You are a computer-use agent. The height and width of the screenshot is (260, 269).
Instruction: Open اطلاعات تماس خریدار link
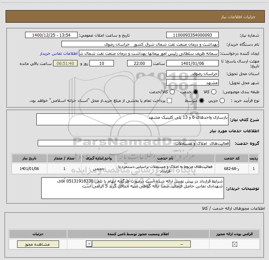59,53
